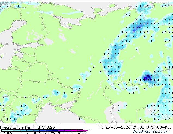Click the legend label '0.1'
The image size is (173, 134).
pos(3,133)
